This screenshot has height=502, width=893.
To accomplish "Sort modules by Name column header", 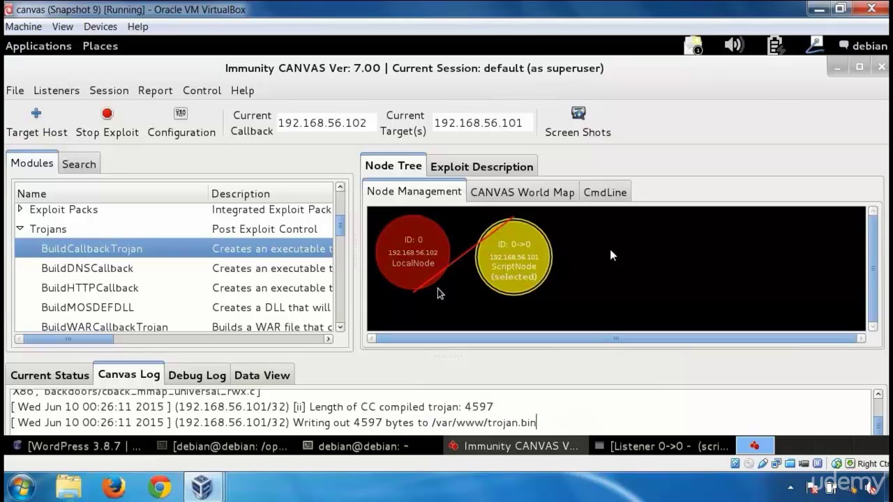I will (112, 194).
